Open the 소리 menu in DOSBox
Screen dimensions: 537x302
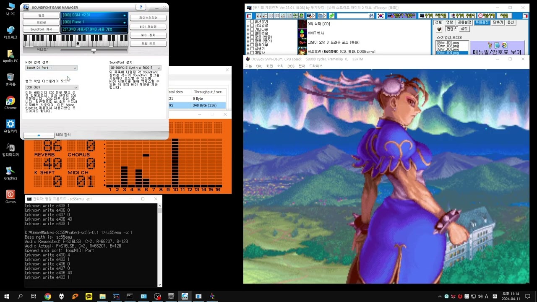point(280,66)
